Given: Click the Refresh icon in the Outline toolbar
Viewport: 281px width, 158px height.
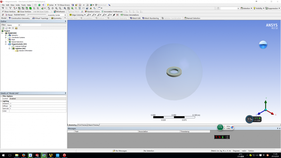Looking at the screenshot, I should click(3, 28).
